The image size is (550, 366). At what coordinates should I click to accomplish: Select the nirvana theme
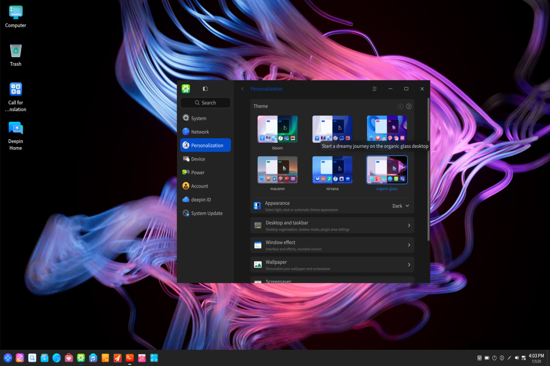pyautogui.click(x=332, y=170)
